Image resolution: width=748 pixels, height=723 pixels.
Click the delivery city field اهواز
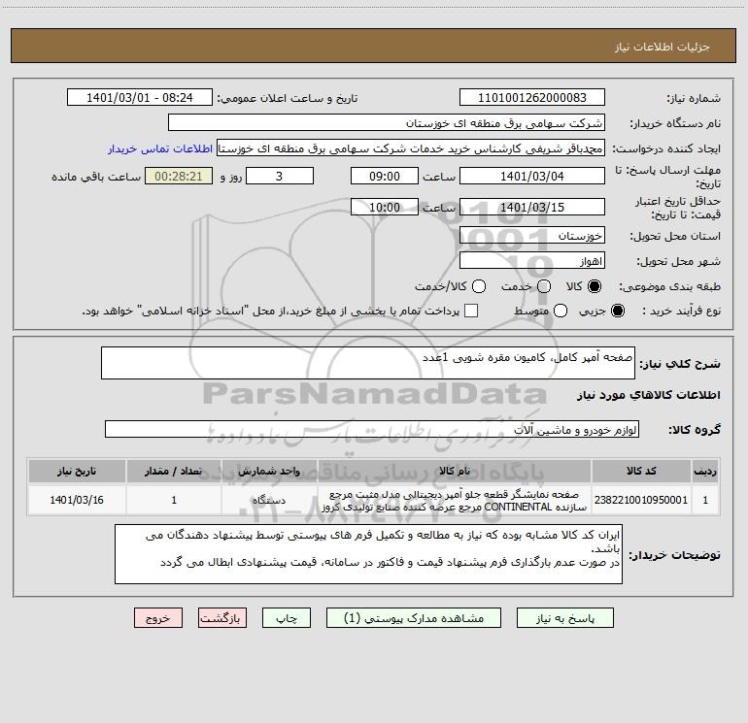[532, 261]
